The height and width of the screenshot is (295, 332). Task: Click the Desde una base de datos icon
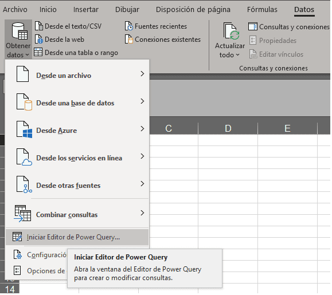point(24,102)
